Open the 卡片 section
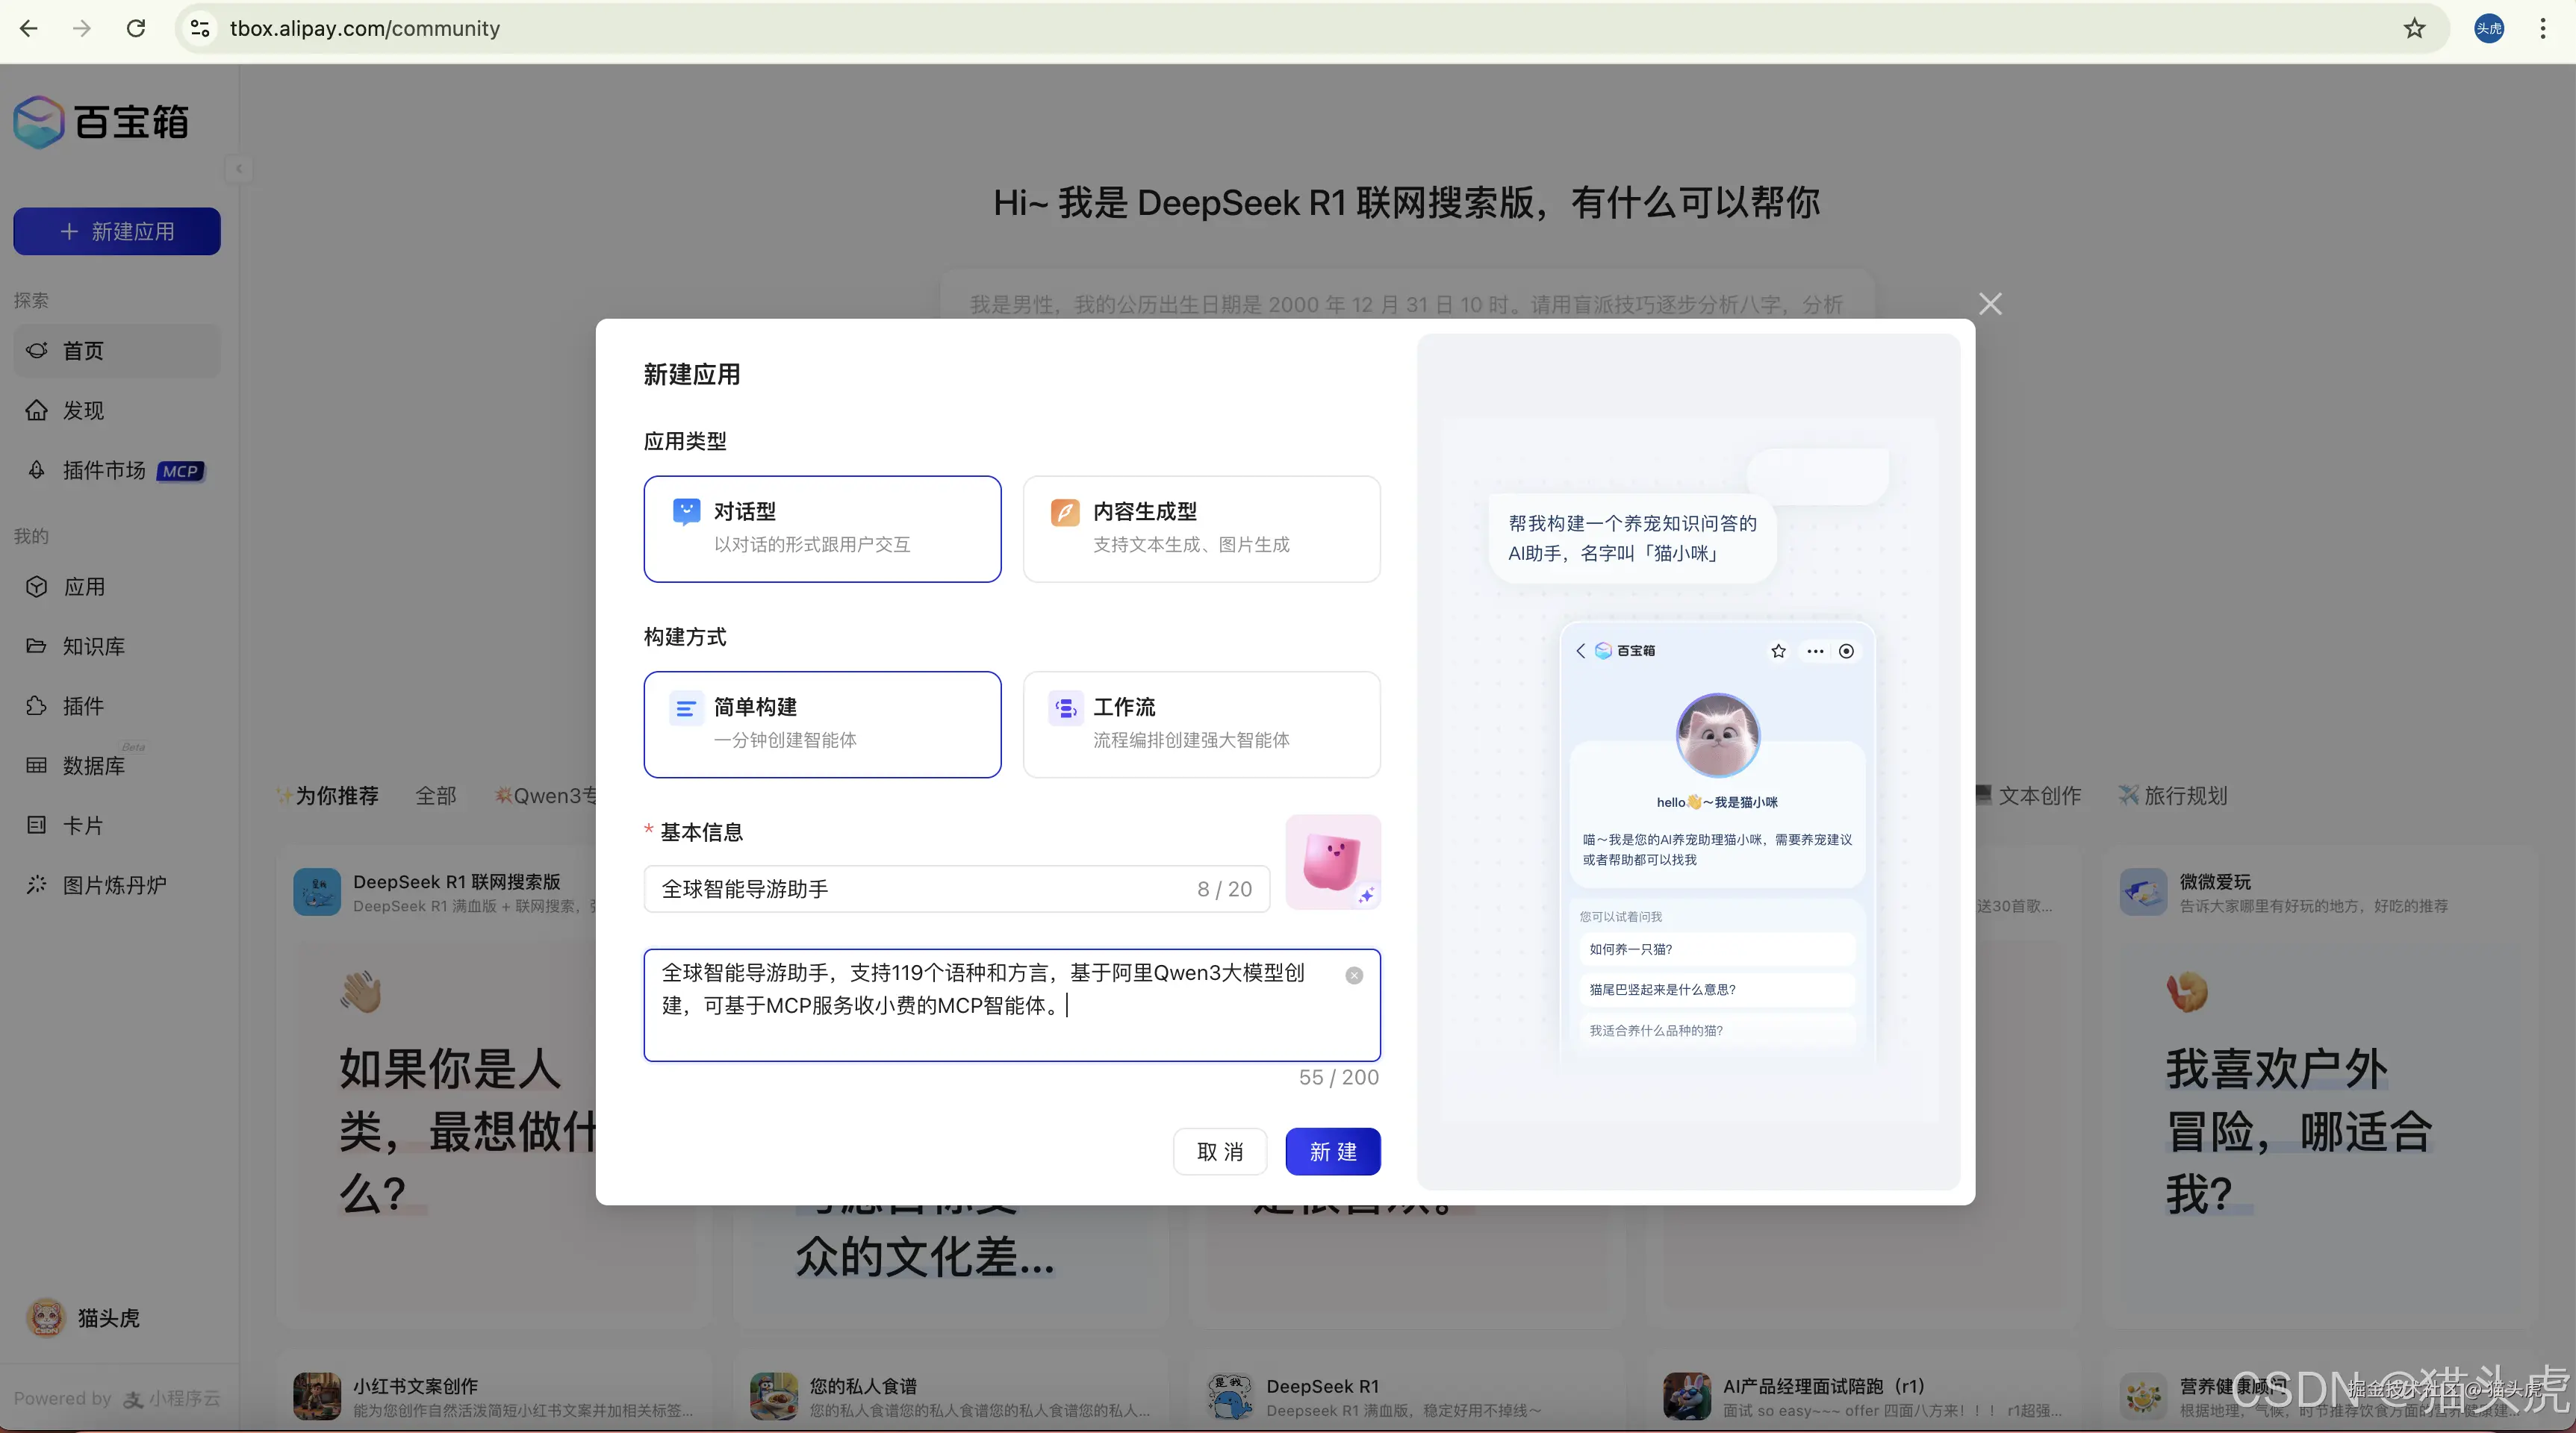Screen dimensions: 2576x1433 pos(83,825)
